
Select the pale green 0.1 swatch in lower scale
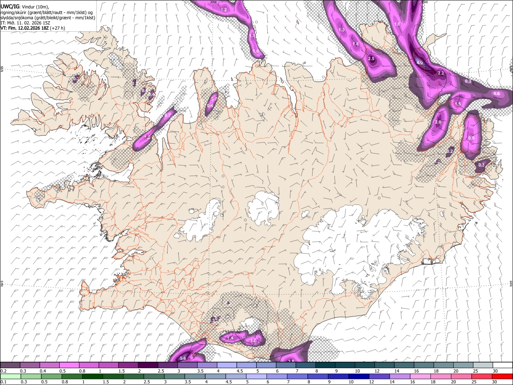[10, 376]
